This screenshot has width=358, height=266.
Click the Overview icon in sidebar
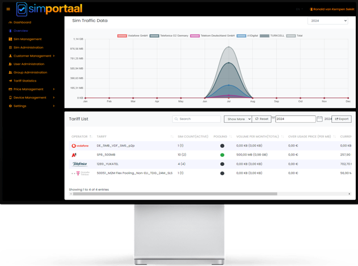pyautogui.click(x=10, y=31)
